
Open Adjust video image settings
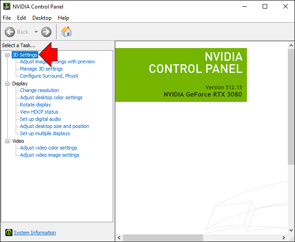50,155
